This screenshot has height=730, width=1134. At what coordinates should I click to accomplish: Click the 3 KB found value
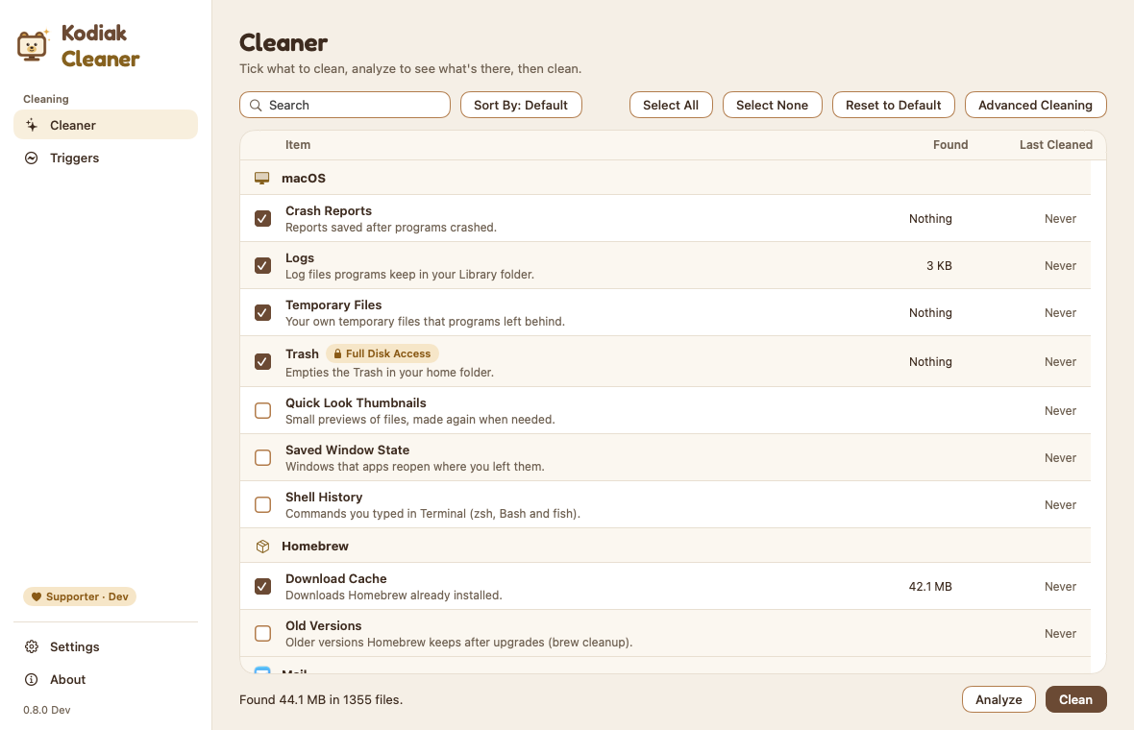point(939,266)
